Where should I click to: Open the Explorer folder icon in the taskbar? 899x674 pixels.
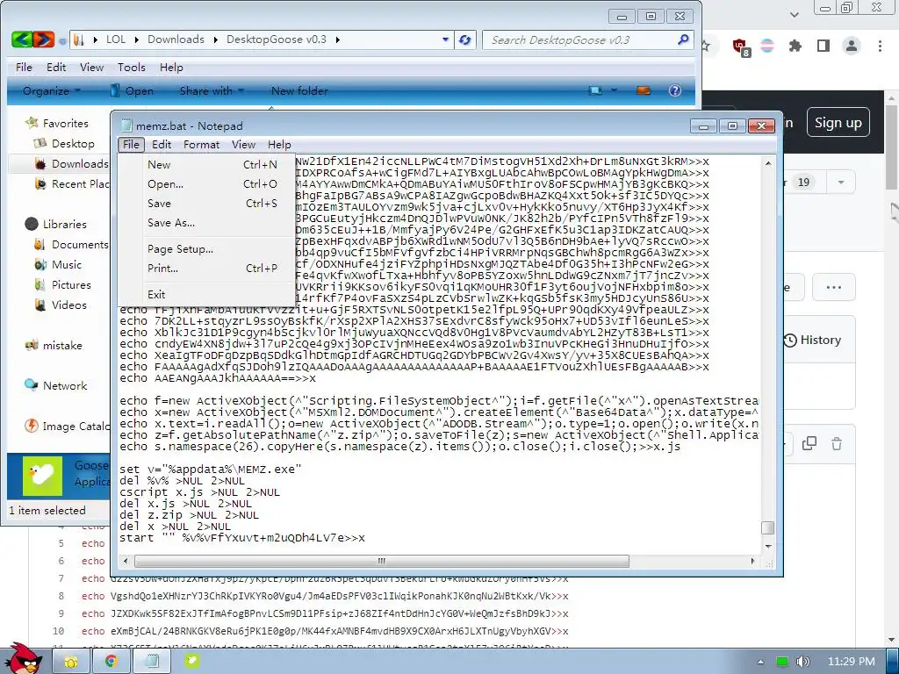tap(71, 662)
